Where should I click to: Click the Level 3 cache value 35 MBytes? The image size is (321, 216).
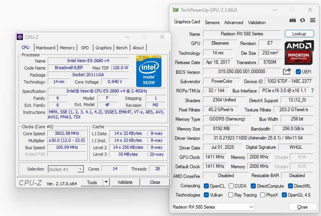point(128,154)
